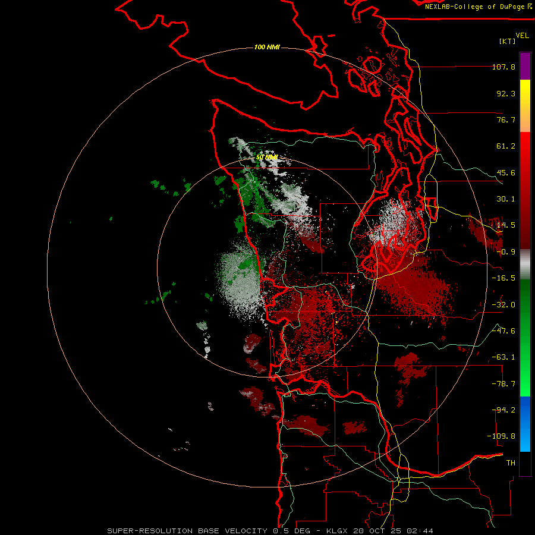Select the -78.7 scale value
The width and height of the screenshot is (535, 535).
[x=503, y=384]
